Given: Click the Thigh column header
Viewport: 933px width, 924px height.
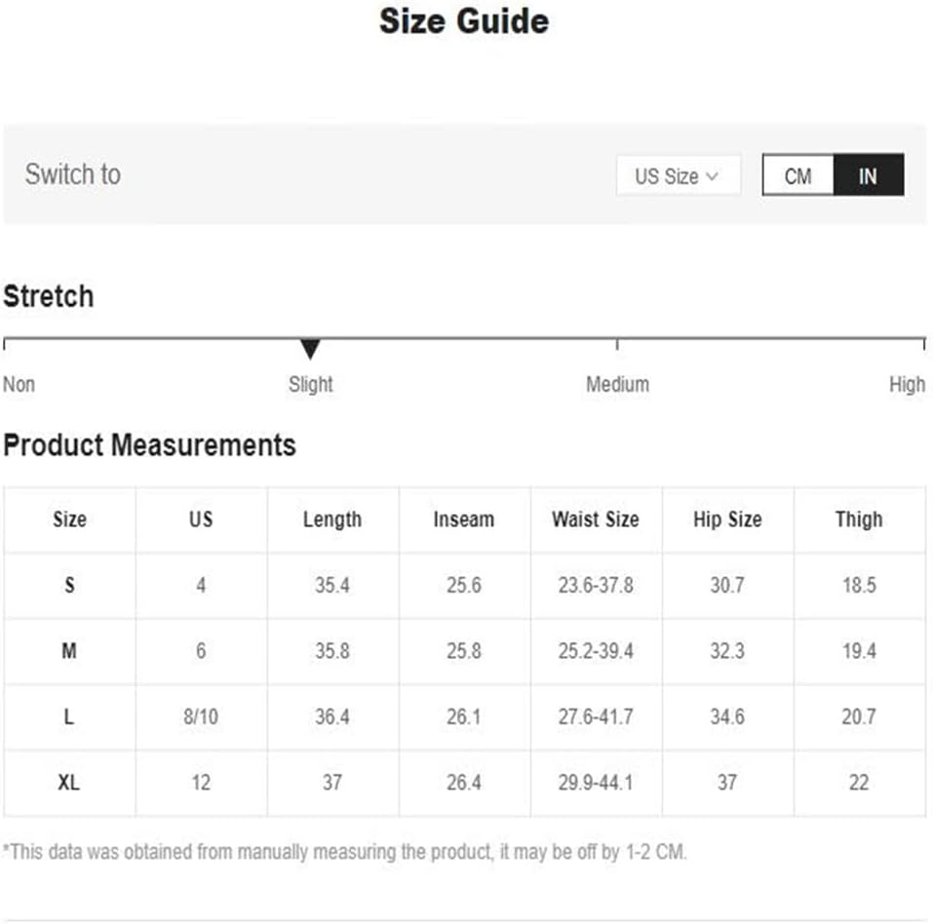Looking at the screenshot, I should click(x=858, y=520).
